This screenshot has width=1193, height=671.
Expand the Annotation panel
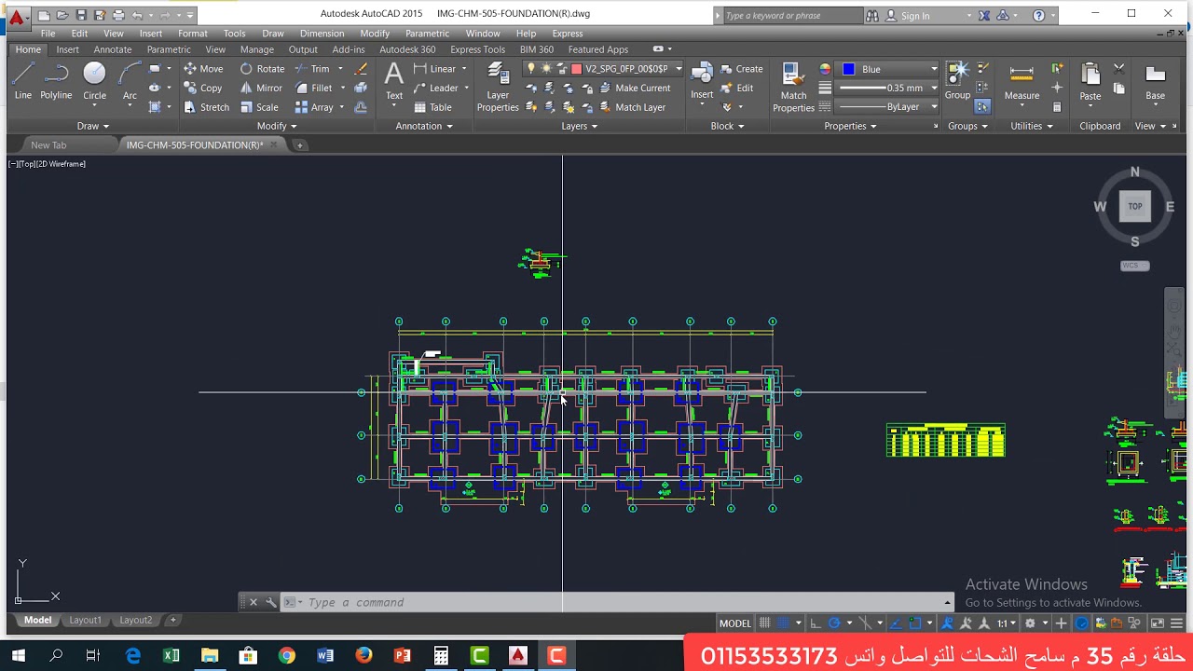[x=424, y=126]
